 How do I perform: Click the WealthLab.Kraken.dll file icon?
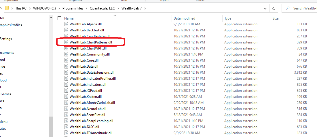[x=67, y=97]
